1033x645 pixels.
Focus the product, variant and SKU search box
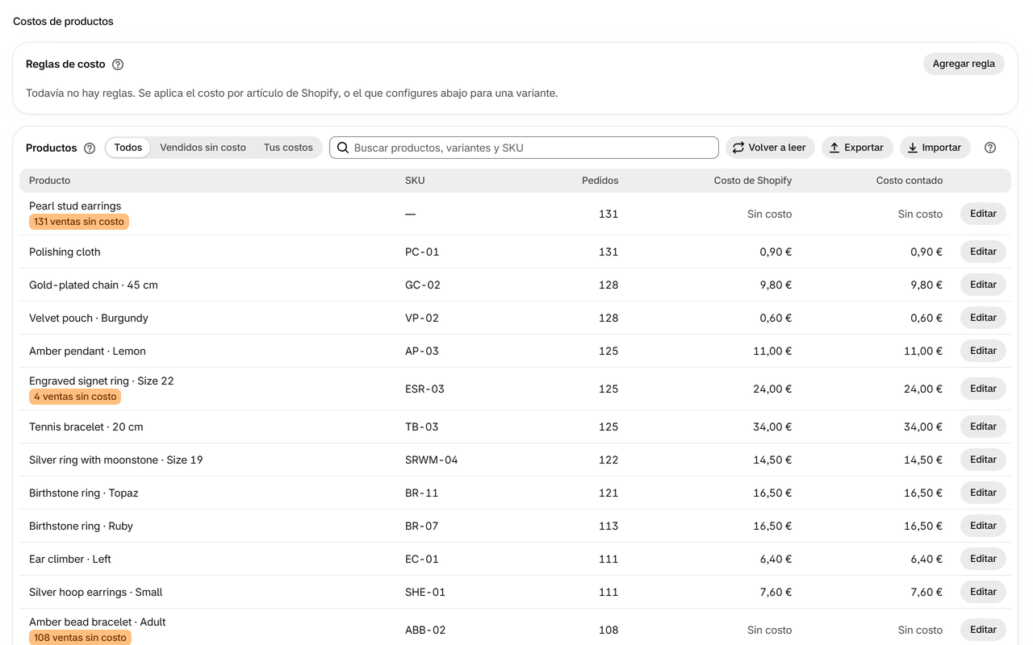[524, 148]
